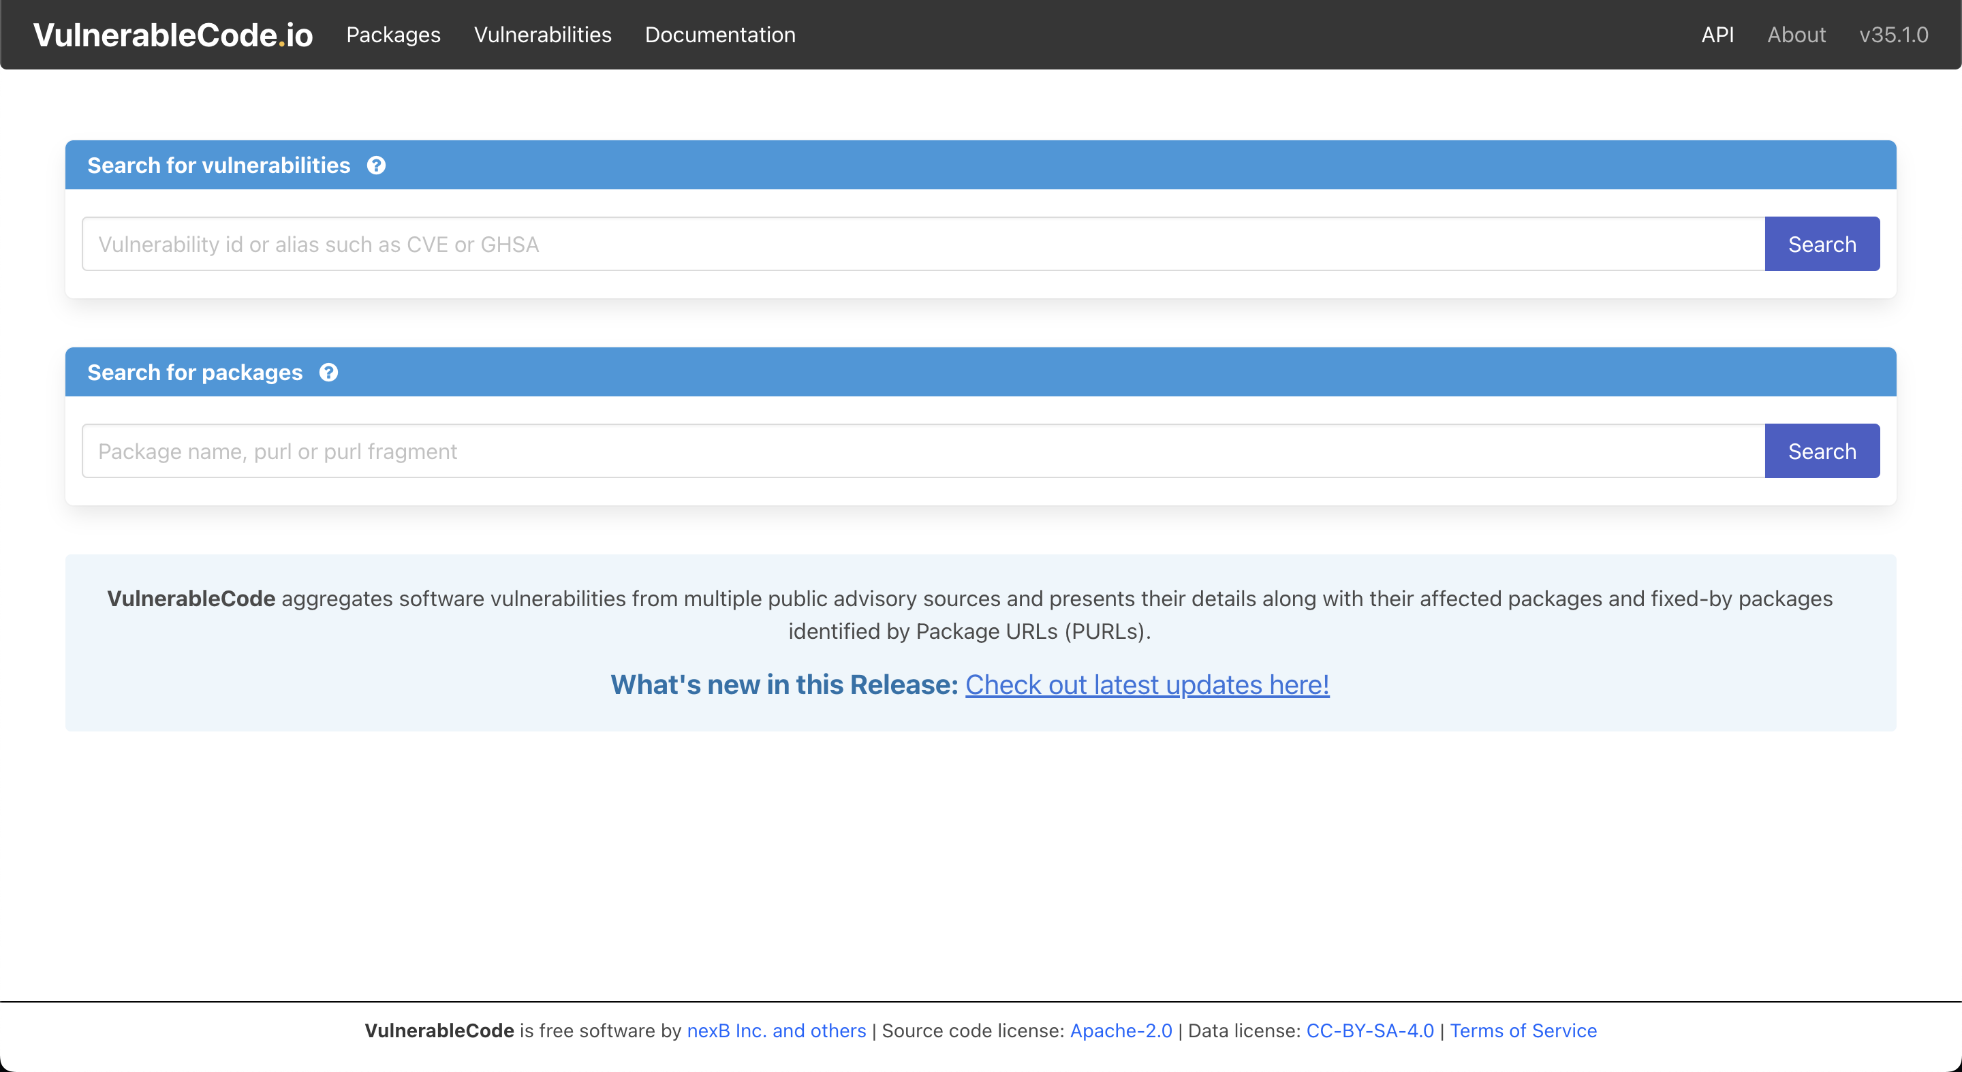This screenshot has width=1962, height=1072.
Task: Click the Search for packages heading
Action: coord(195,373)
